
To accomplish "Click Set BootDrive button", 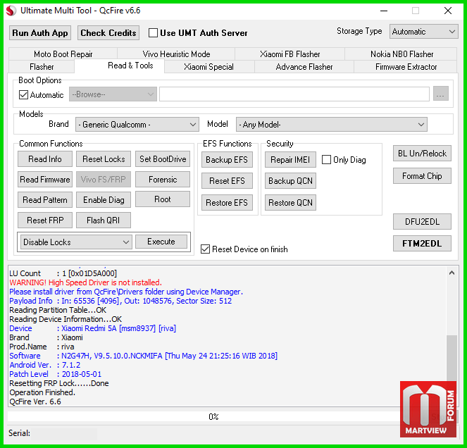I will [x=163, y=159].
